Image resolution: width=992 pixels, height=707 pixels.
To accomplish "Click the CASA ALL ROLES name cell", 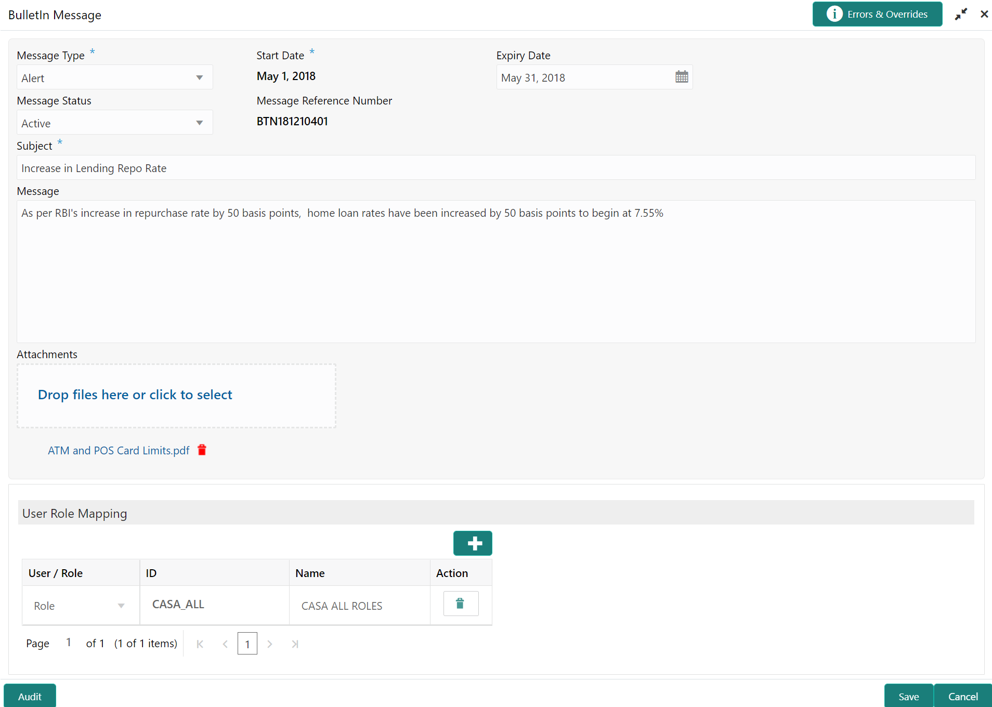I will tap(359, 606).
